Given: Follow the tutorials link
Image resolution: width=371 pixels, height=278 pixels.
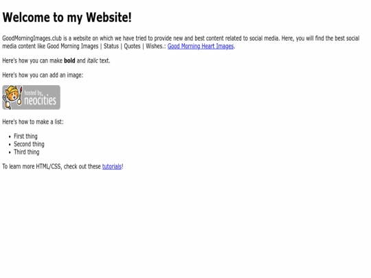Looking at the screenshot, I should 112,166.
